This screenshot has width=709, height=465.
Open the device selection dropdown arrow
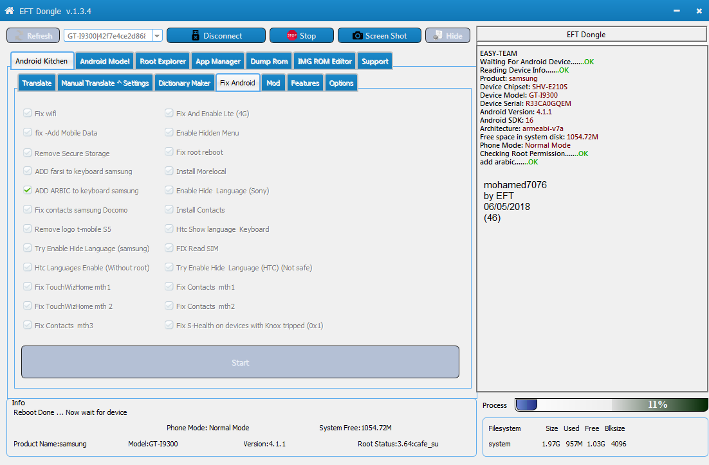pos(157,36)
